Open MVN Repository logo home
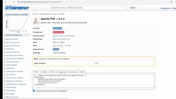The height and width of the screenshot is (99, 176). pyautogui.click(x=17, y=8)
